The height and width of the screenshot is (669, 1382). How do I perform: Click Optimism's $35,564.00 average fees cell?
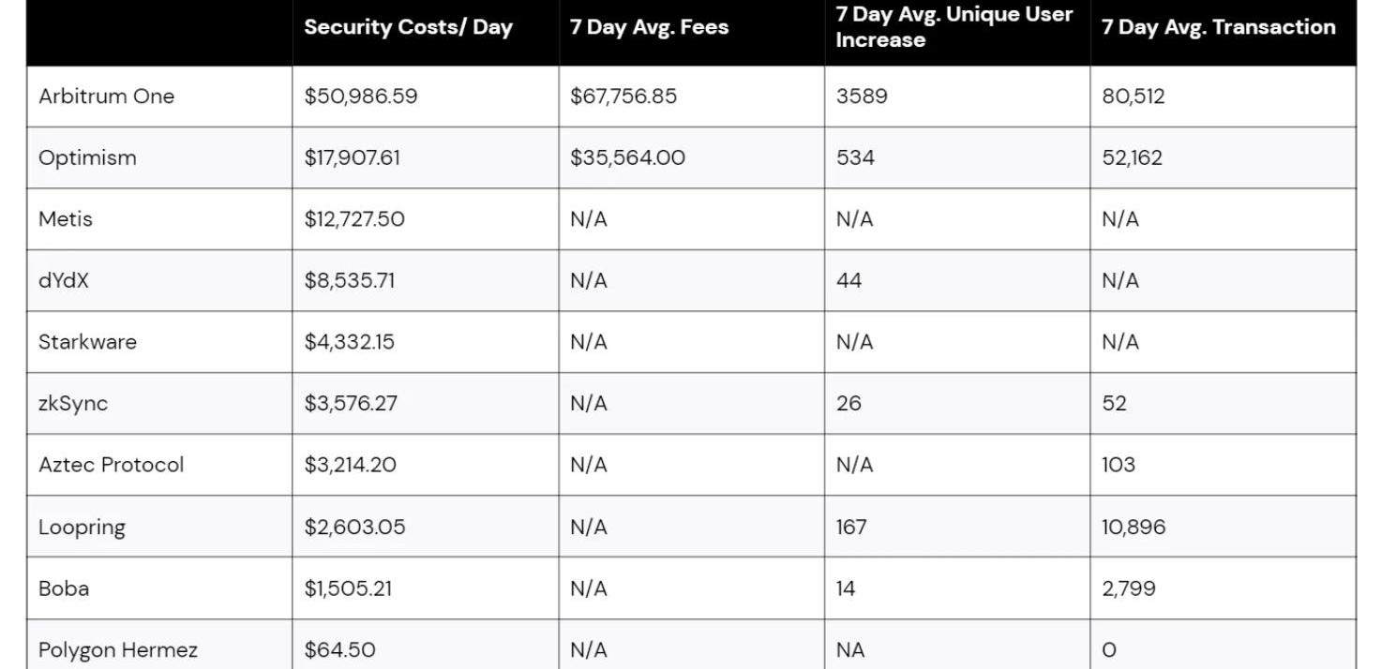click(627, 157)
